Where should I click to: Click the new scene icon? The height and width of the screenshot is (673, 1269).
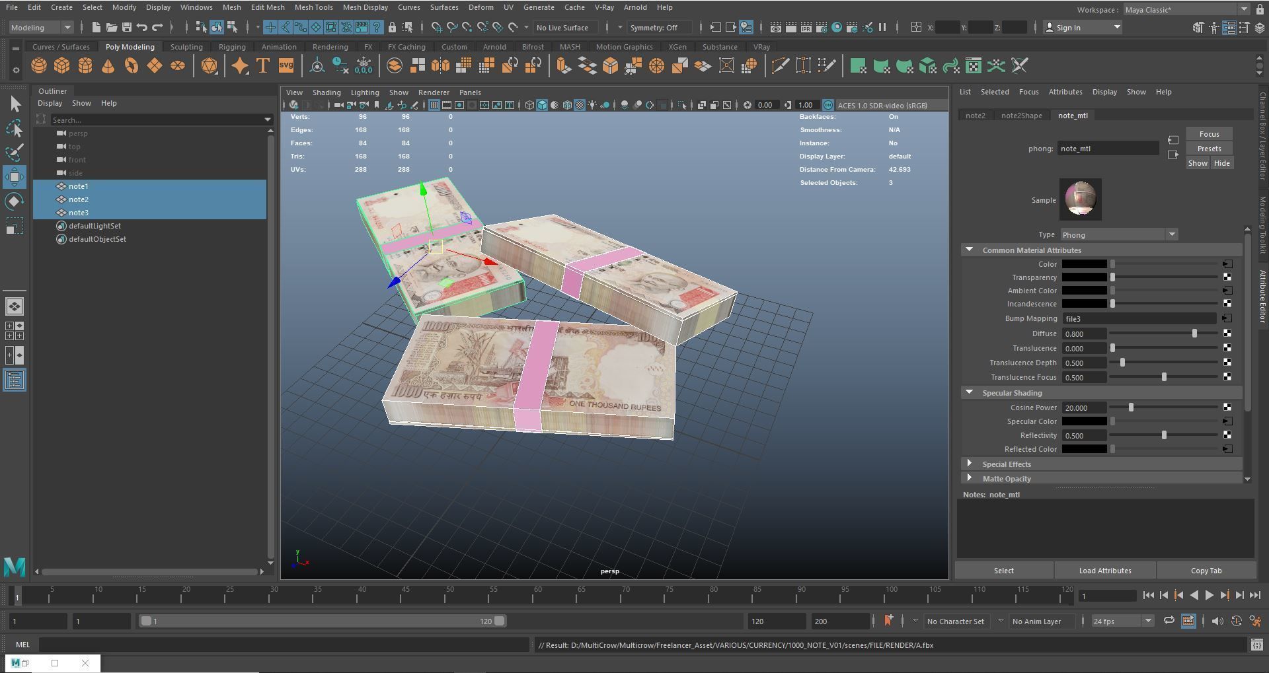pos(96,27)
